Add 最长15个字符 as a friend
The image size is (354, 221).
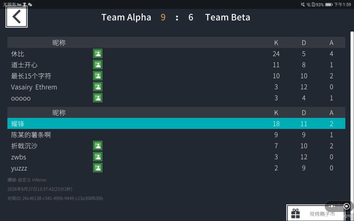pyautogui.click(x=98, y=76)
